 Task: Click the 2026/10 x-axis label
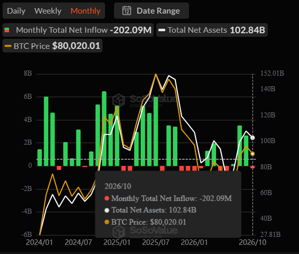tap(252, 242)
